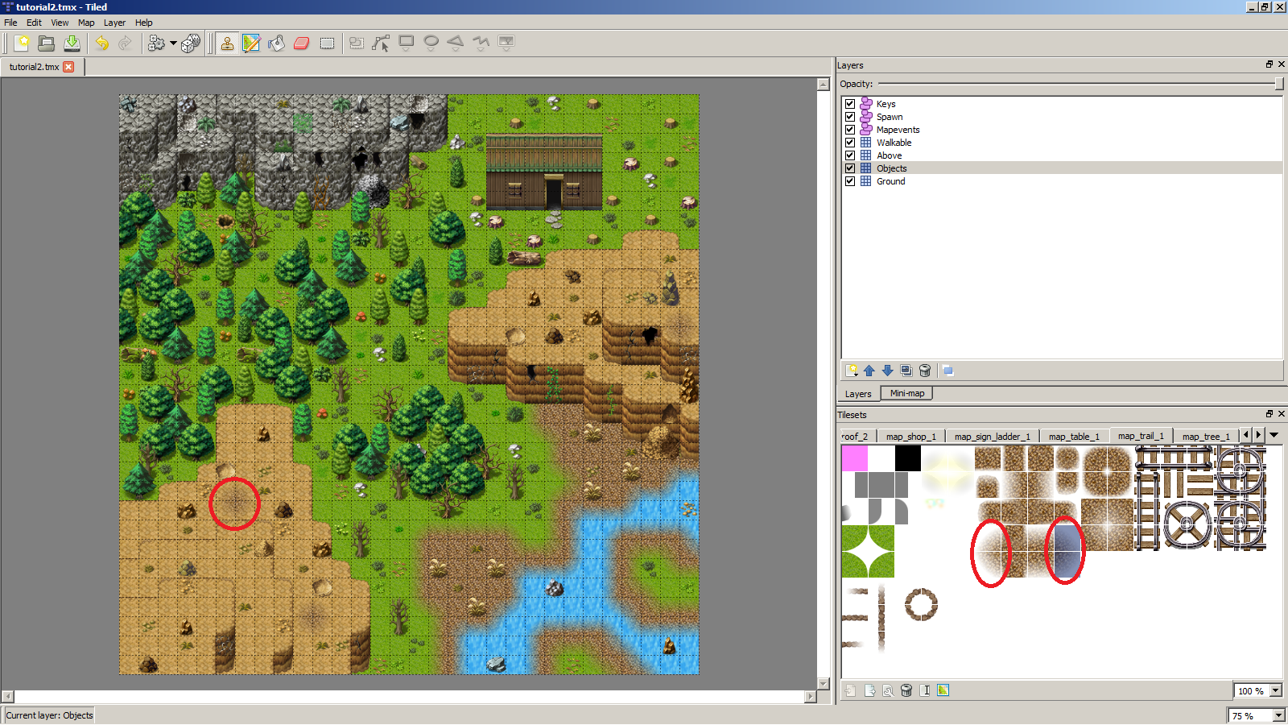Viewport: 1288px width, 725px height.
Task: Select the Stamp Brush tool
Action: pos(227,43)
